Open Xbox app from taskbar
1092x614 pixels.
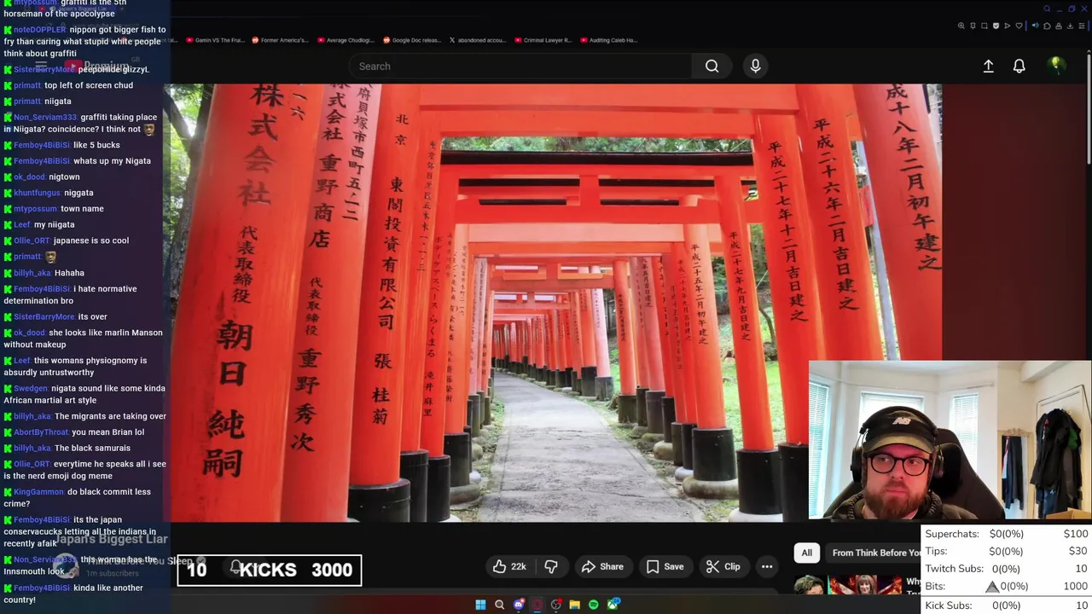pos(613,605)
